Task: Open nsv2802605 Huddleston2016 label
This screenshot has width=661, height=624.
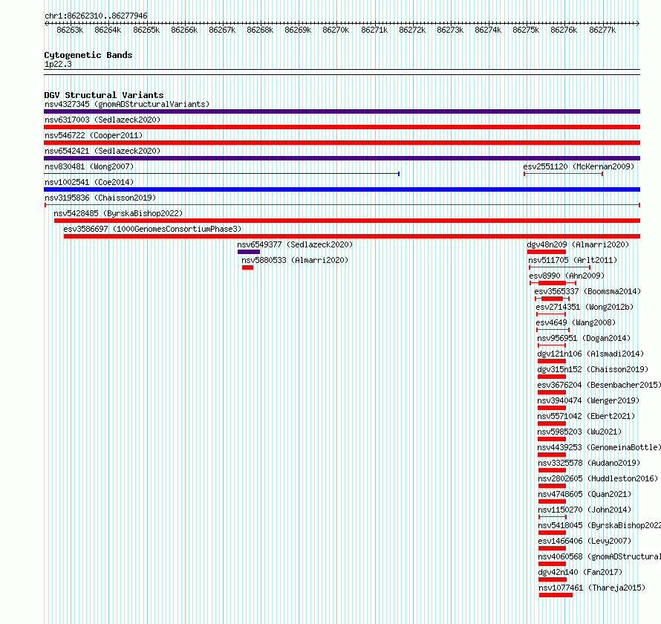Action: pos(598,478)
